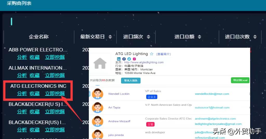This screenshot has width=266, height=139.
Task: Click contact name Andrew Mirzaoff
Action: (119, 121)
